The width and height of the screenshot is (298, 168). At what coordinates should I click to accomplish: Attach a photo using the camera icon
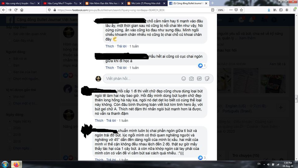(191, 79)
